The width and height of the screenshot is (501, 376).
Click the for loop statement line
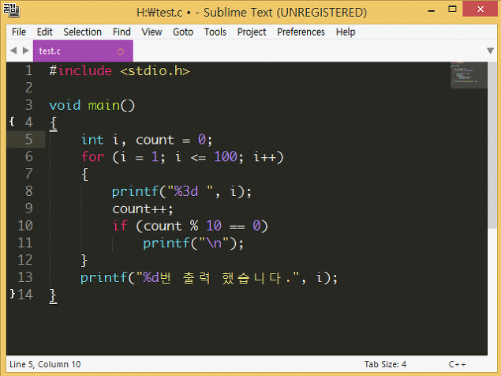[x=182, y=157]
